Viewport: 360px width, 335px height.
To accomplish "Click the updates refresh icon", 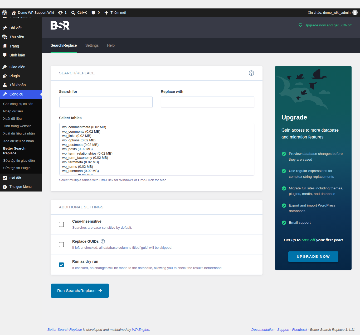I will [60, 13].
